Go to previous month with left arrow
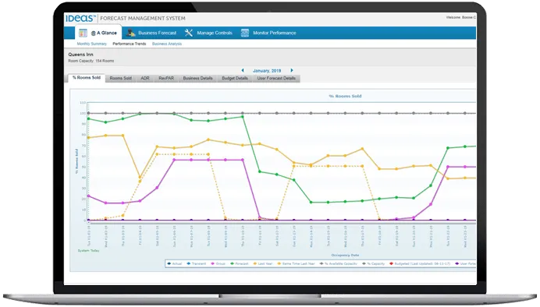The height and width of the screenshot is (307, 540). click(243, 70)
